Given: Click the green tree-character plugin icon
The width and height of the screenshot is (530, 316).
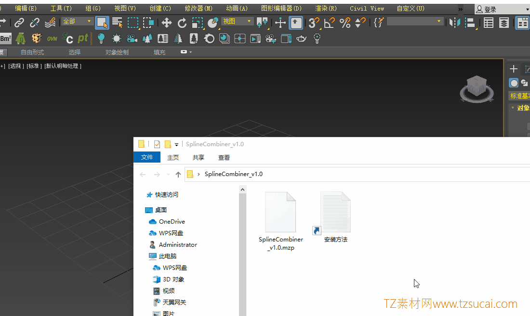Looking at the screenshot, I should pyautogui.click(x=21, y=38).
